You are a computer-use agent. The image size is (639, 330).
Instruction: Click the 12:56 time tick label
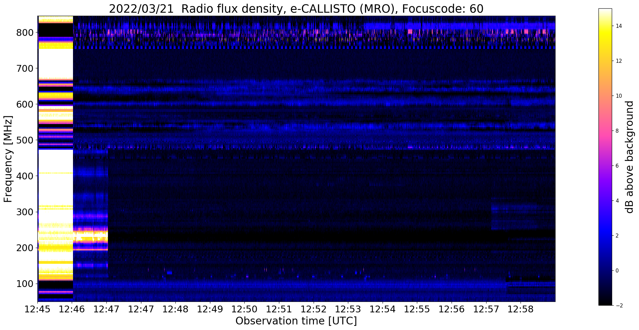[x=452, y=309]
